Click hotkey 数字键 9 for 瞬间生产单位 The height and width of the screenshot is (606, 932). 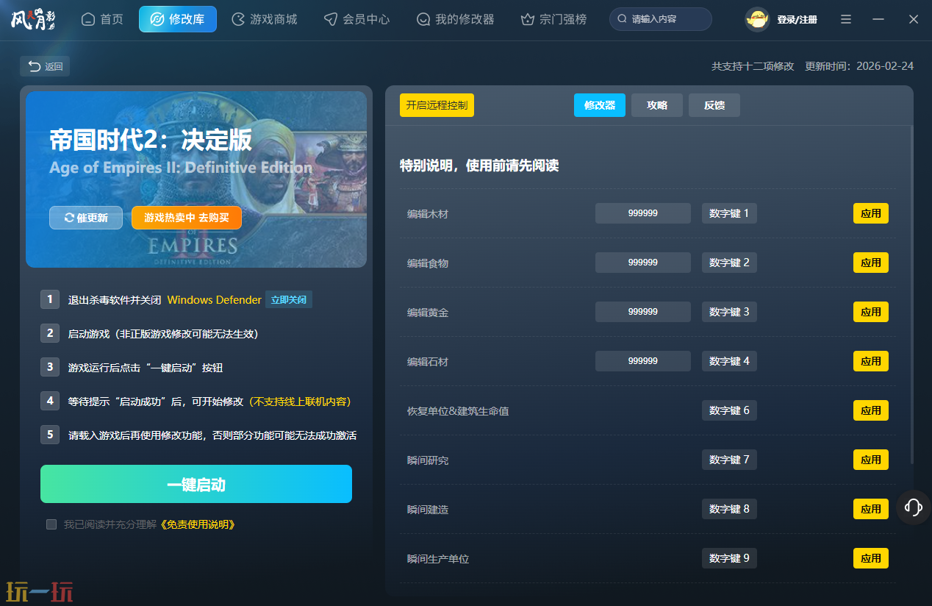click(729, 558)
